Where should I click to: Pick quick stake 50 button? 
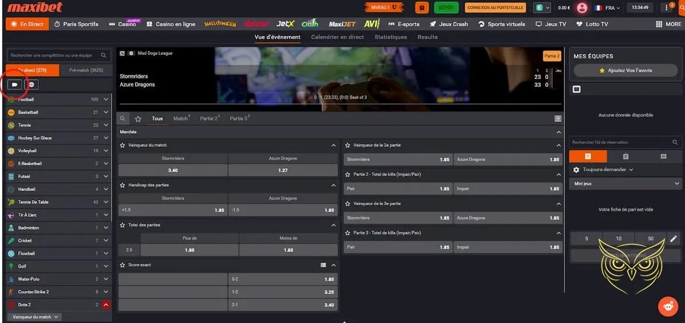pyautogui.click(x=651, y=238)
